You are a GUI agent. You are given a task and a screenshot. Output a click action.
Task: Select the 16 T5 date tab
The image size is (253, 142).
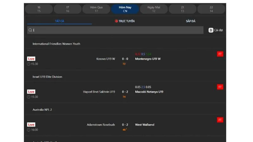(39, 9)
